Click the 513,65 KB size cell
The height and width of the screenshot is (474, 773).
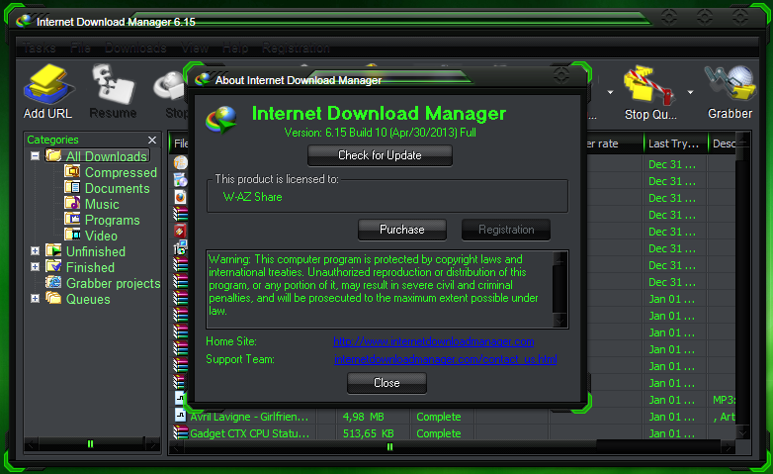(x=369, y=433)
